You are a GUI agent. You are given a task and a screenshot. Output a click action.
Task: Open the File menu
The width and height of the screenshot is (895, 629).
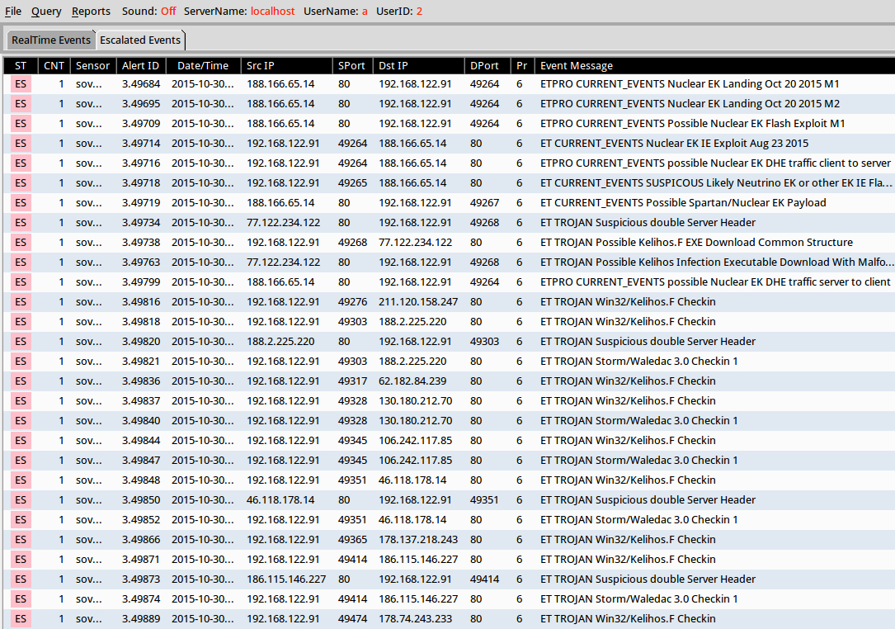[13, 12]
